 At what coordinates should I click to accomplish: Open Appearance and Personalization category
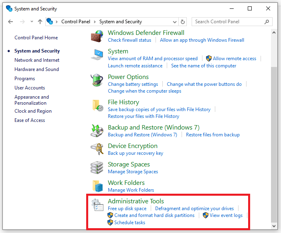tap(32, 100)
